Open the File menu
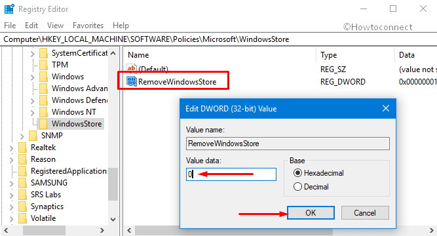Image resolution: width=437 pixels, height=236 pixels. point(10,26)
